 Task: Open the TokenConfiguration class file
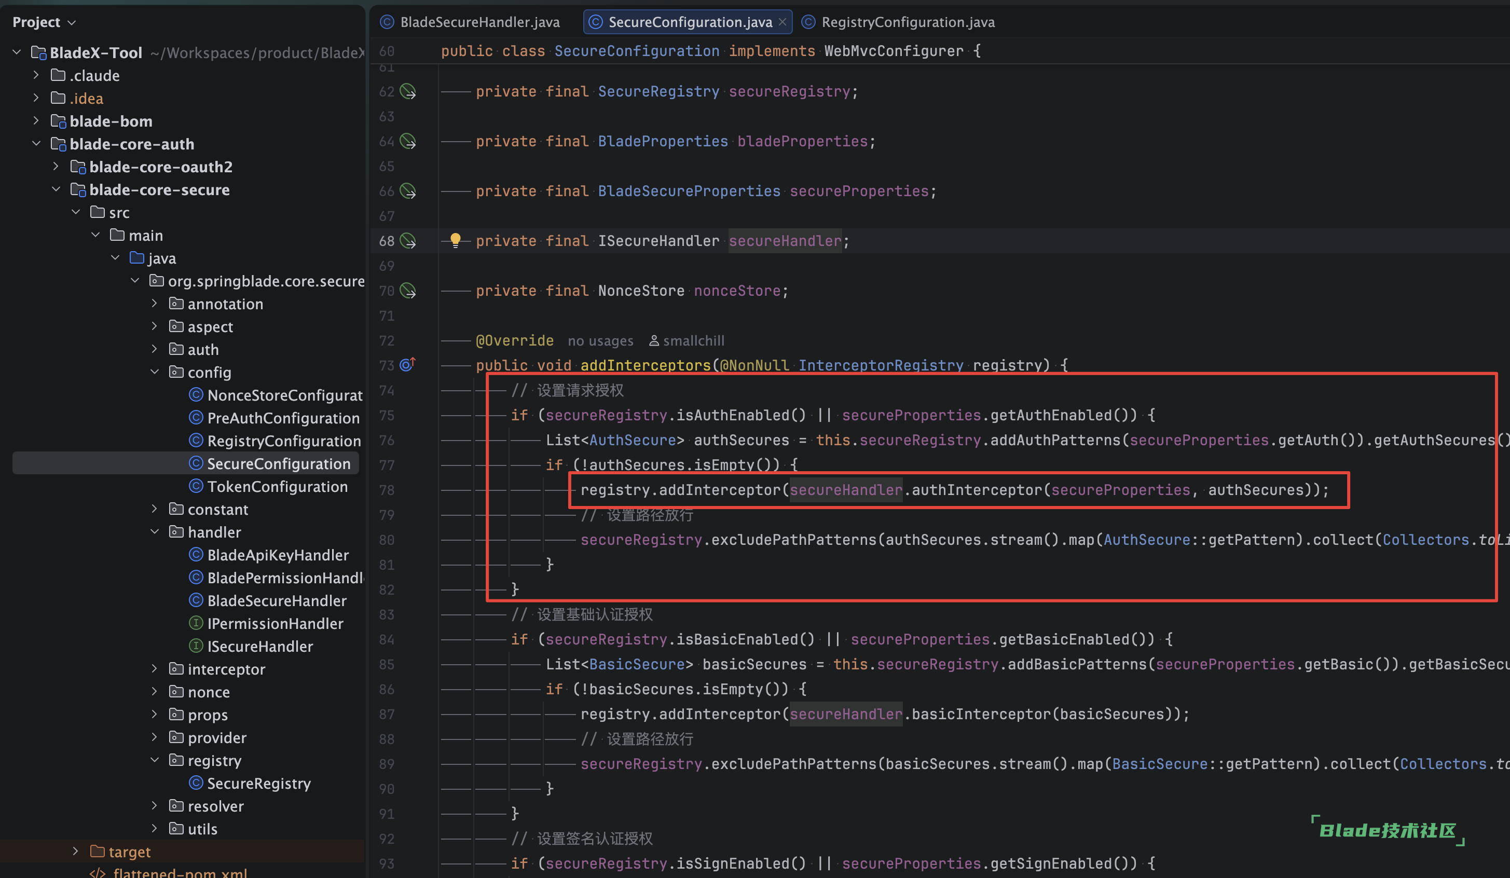277,487
